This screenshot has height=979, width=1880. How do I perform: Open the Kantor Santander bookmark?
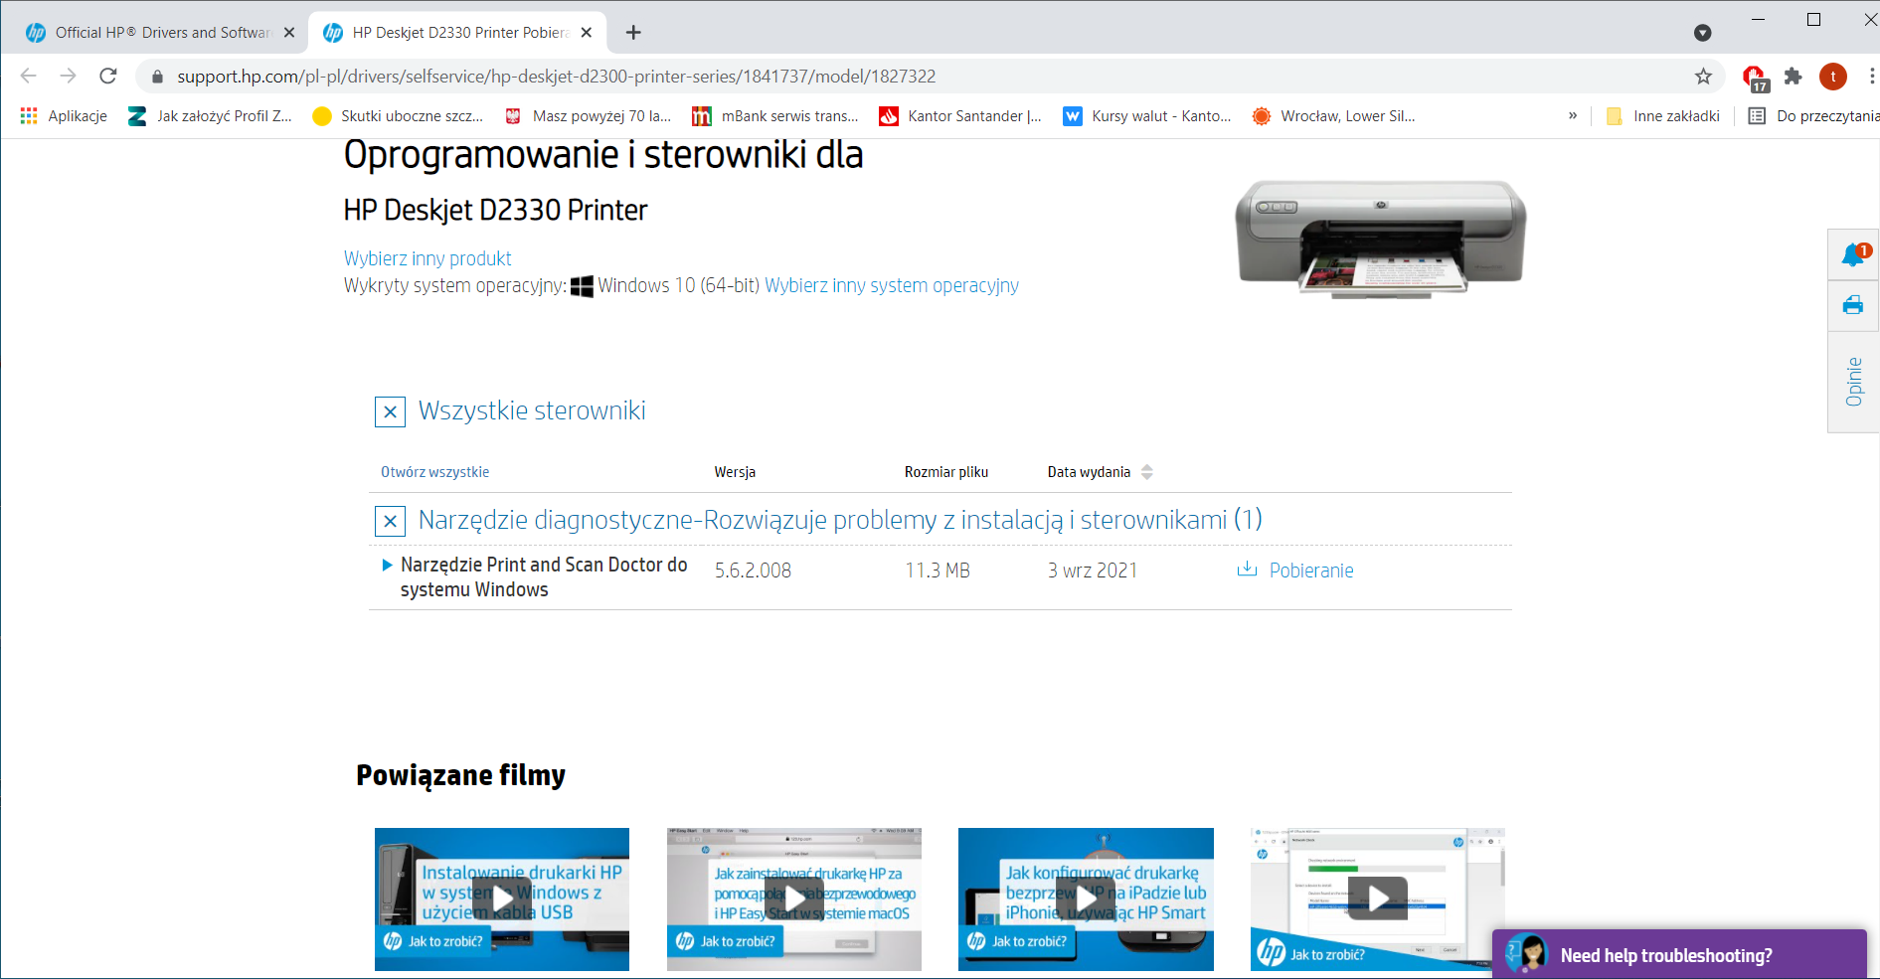[x=960, y=116]
